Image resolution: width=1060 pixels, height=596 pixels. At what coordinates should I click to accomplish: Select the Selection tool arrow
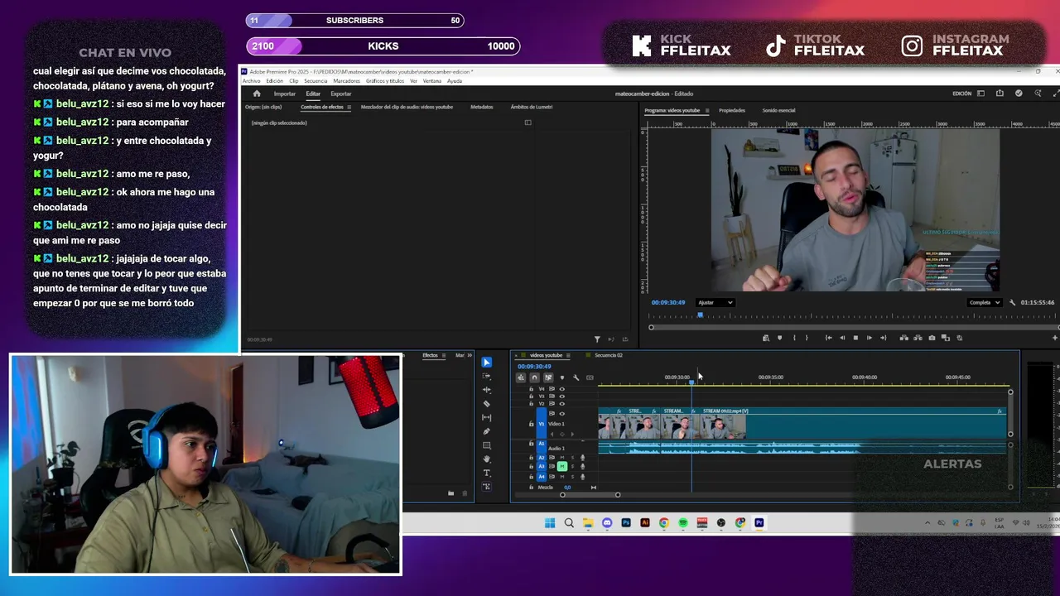[486, 363]
